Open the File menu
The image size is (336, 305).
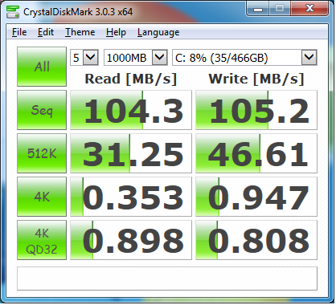click(x=19, y=32)
